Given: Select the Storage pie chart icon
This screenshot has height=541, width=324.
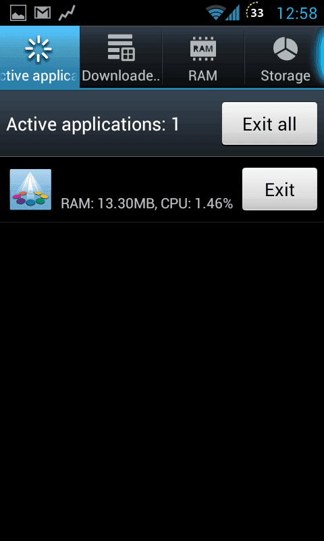Looking at the screenshot, I should tap(286, 49).
